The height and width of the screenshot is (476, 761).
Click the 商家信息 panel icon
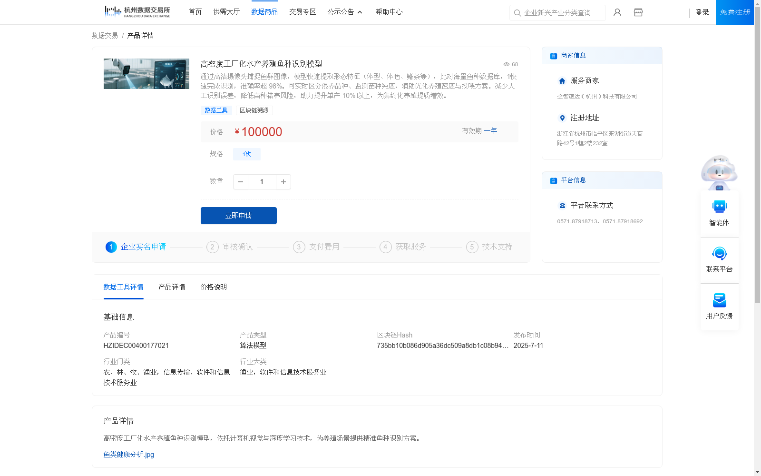click(x=554, y=56)
